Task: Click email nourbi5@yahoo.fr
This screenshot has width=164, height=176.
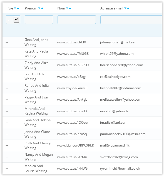Action: tap(114, 111)
